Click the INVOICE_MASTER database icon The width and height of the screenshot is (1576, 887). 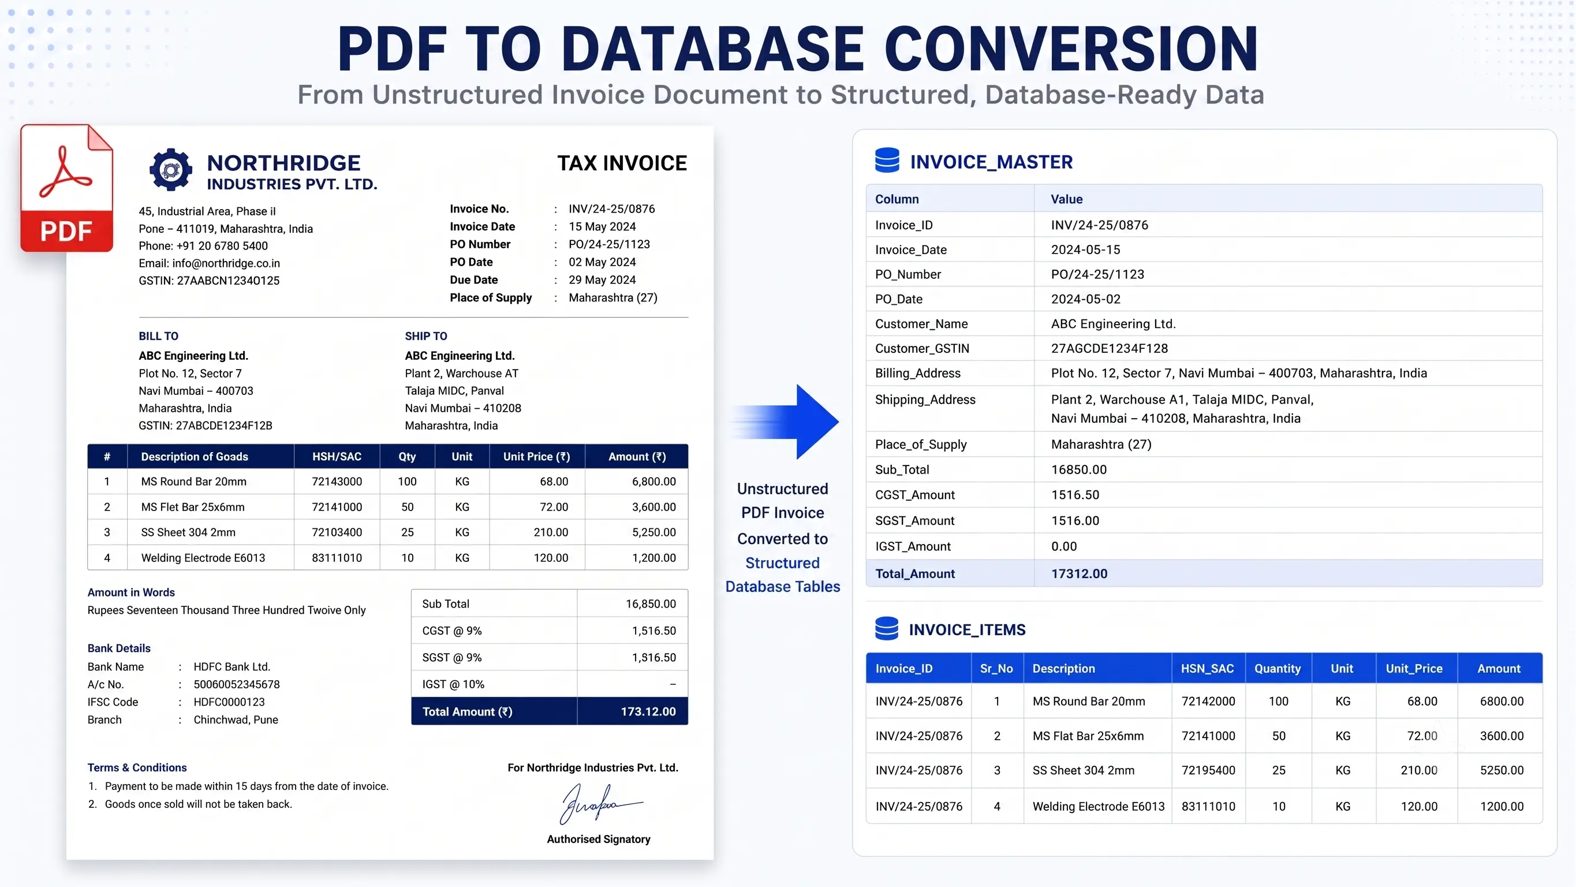(887, 161)
